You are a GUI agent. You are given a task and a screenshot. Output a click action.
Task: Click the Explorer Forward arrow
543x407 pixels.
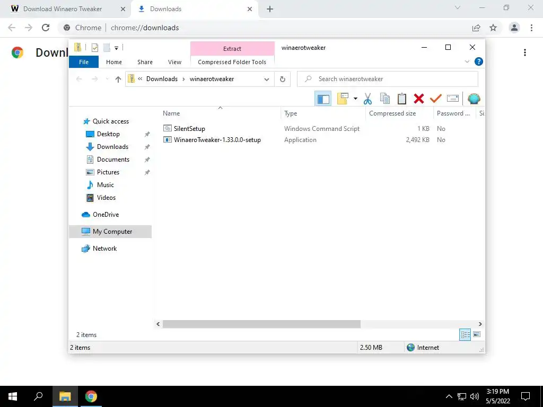pos(94,79)
